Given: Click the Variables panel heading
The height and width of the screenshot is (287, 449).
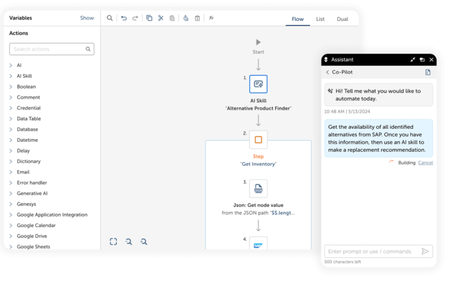Looking at the screenshot, I should (x=21, y=18).
